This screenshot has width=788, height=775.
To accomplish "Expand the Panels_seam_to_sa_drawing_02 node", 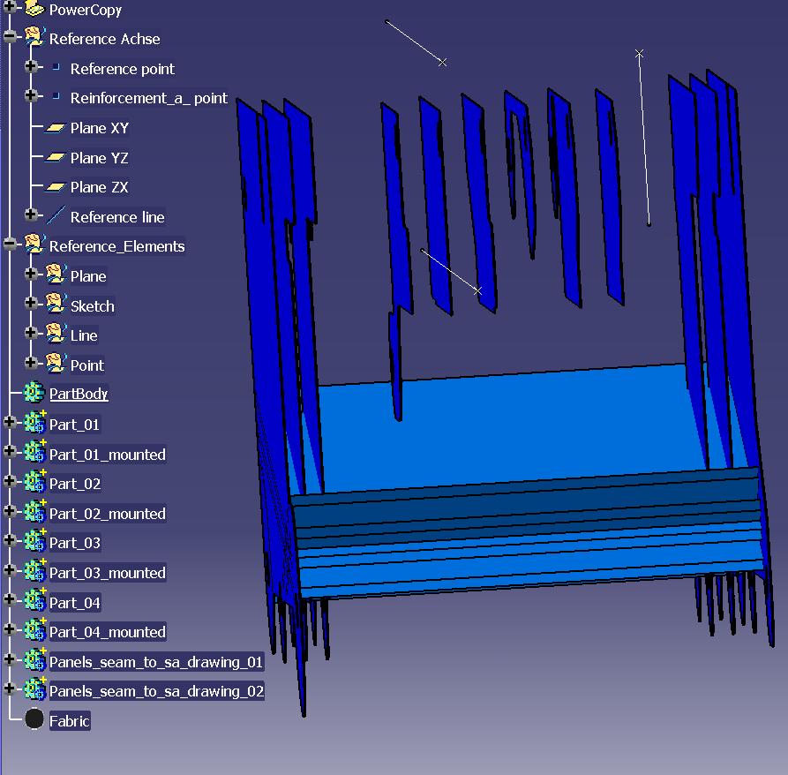I will (x=9, y=688).
